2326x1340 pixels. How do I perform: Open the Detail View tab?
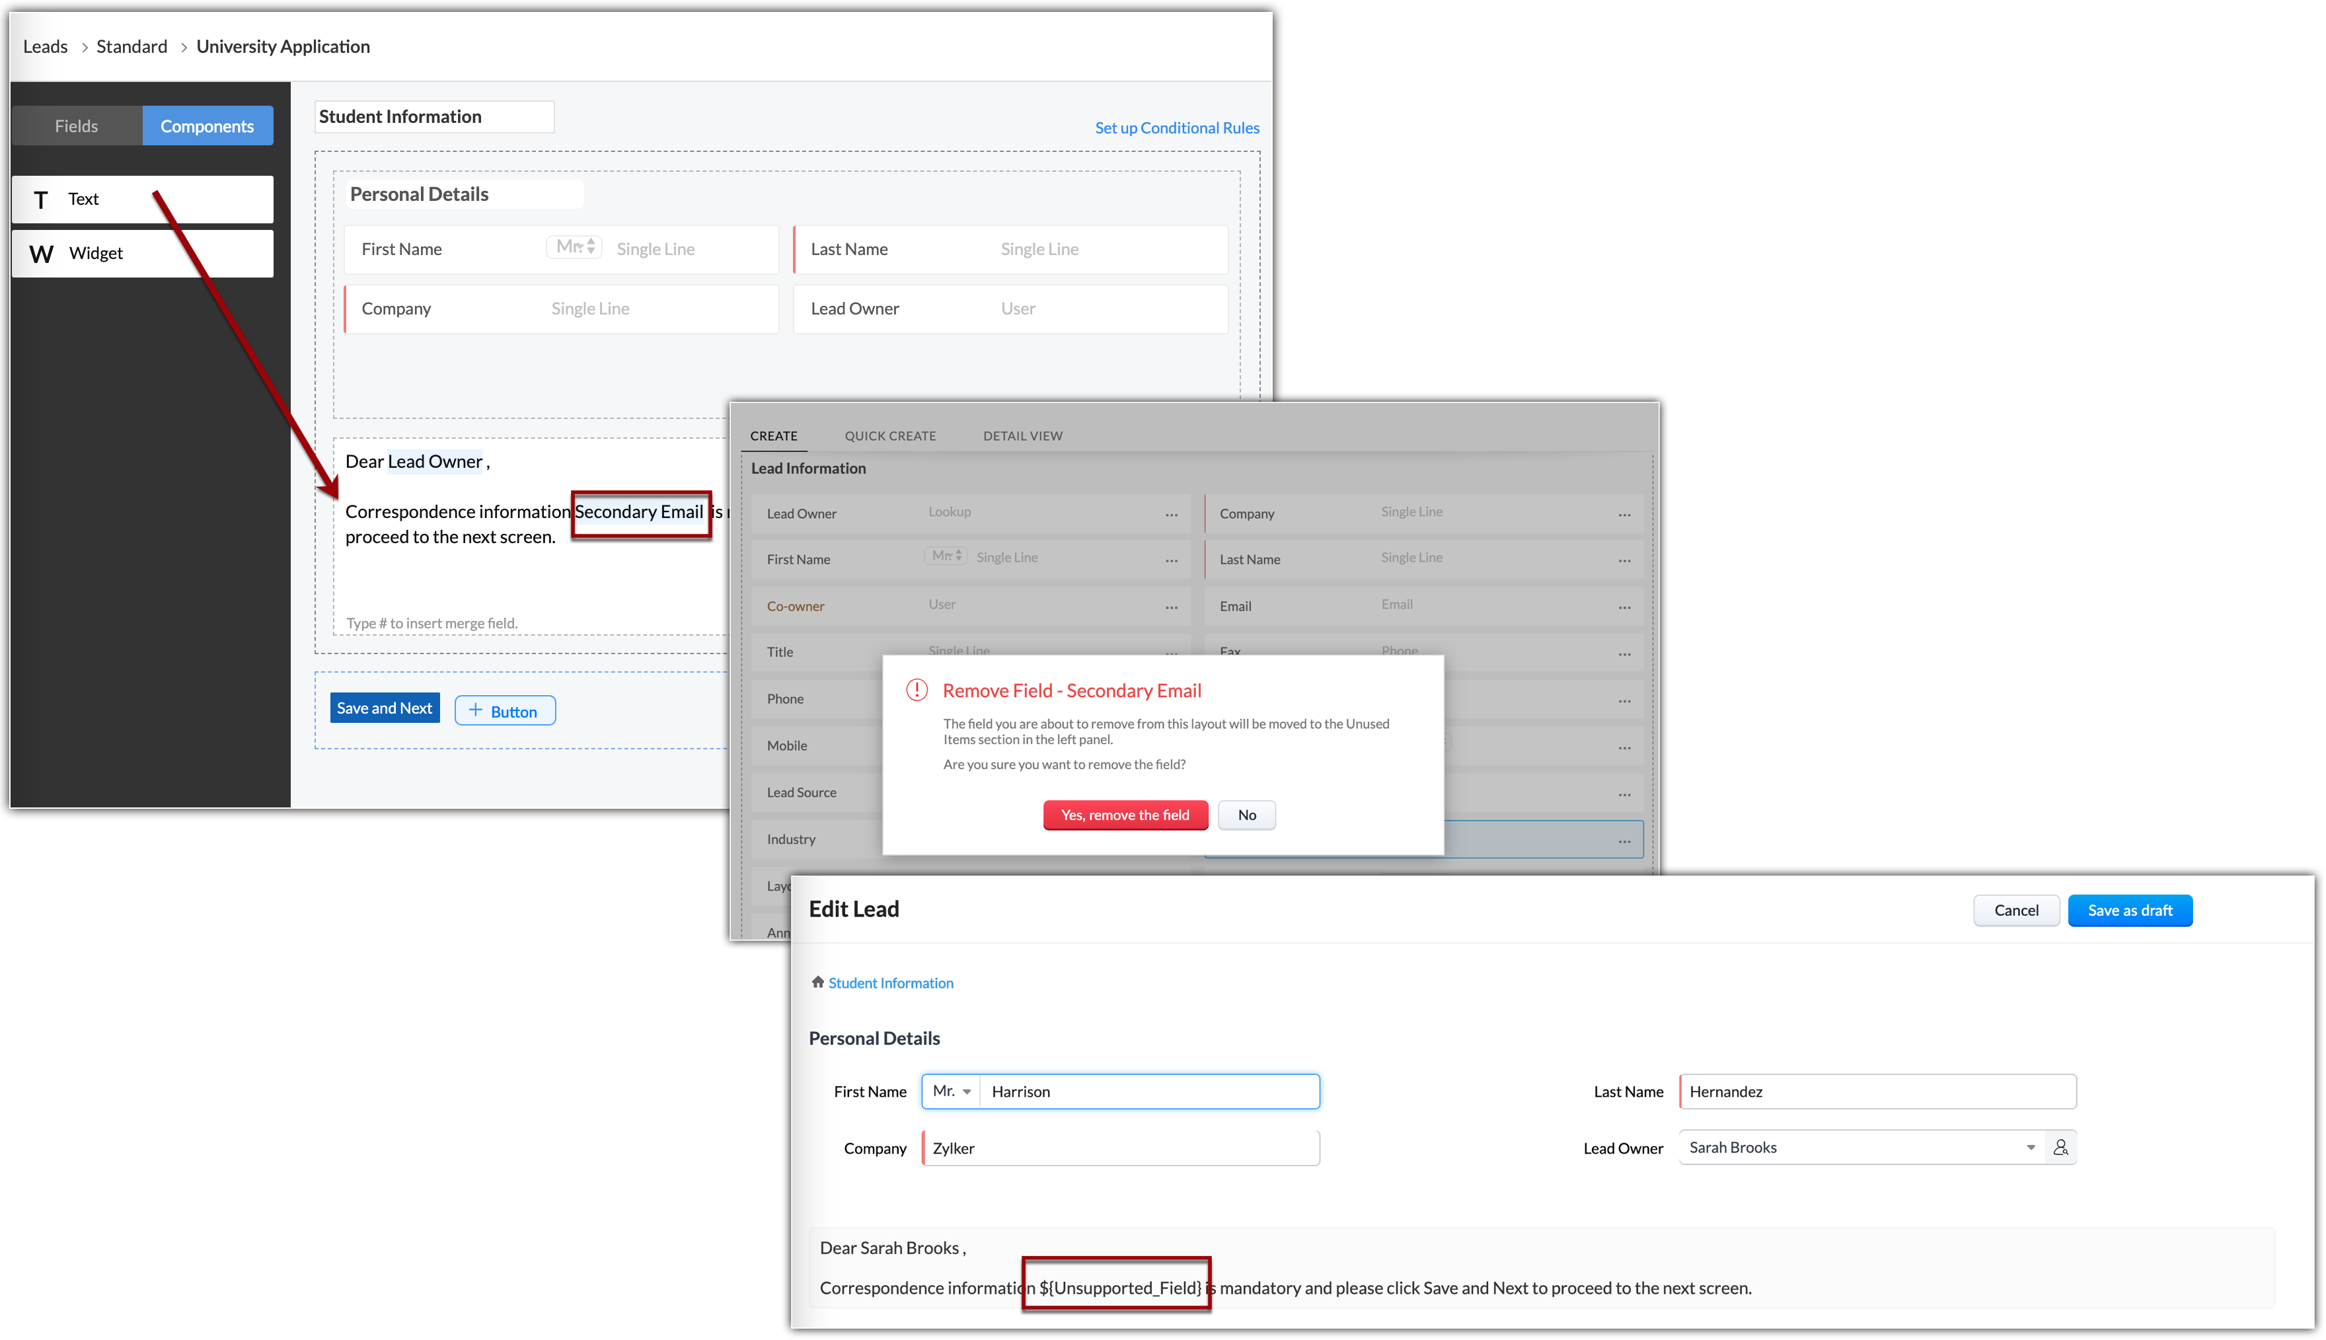[1022, 436]
